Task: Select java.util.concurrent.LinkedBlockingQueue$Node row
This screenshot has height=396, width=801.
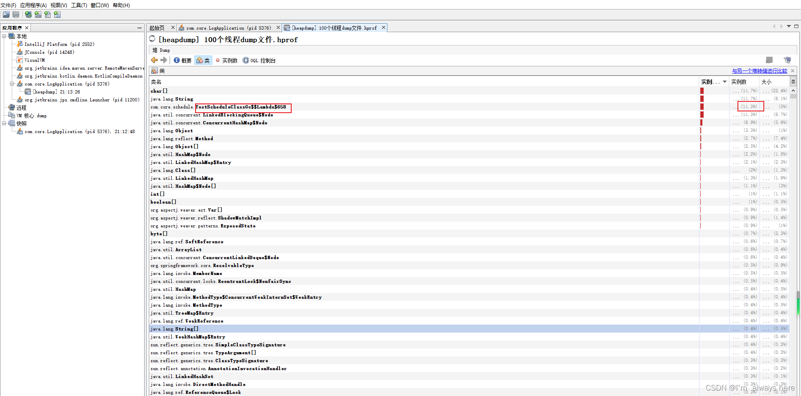Action: [469, 115]
